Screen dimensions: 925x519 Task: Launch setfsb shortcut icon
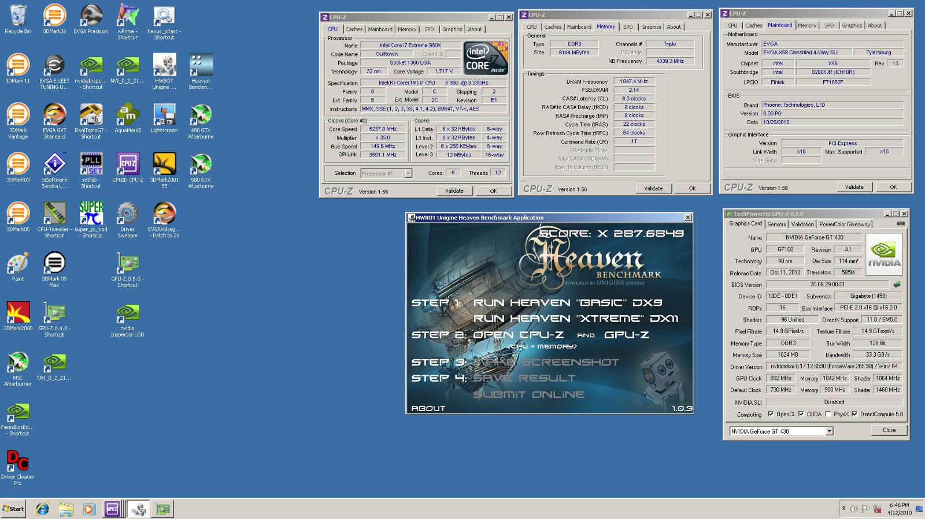(91, 170)
